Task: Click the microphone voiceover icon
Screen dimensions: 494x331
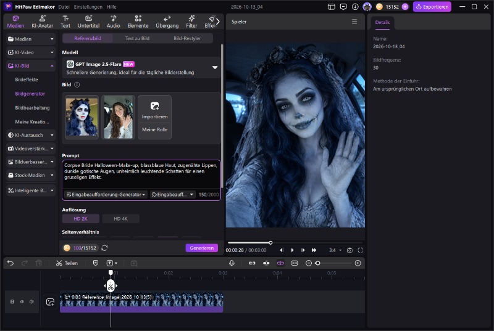Action: [232, 263]
